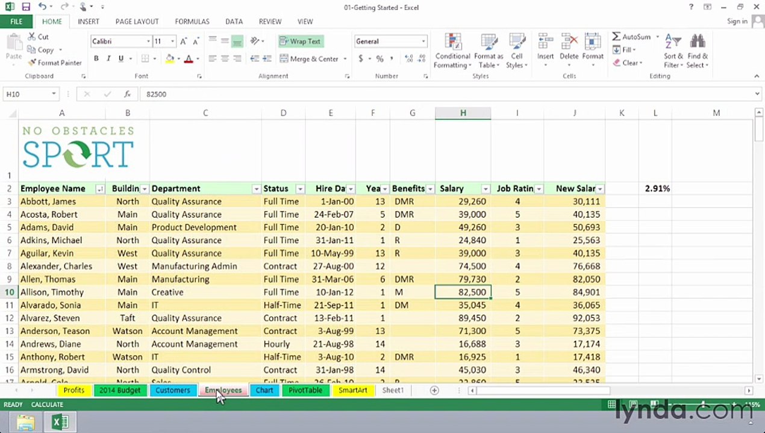765x433 pixels.
Task: Open the FILE tab
Action: [16, 22]
